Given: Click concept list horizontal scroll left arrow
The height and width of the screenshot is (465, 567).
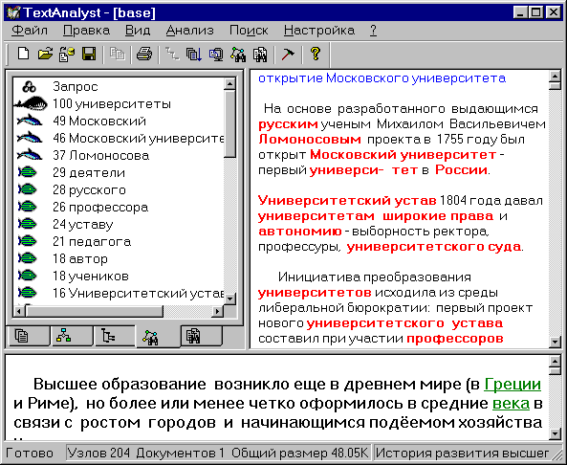Looking at the screenshot, I should pos(19,311).
